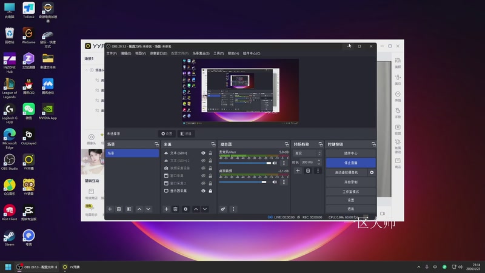Viewport: 485px width, 273px height.
Task: Mute the 桌面音频 speaker icon
Action: [275, 181]
